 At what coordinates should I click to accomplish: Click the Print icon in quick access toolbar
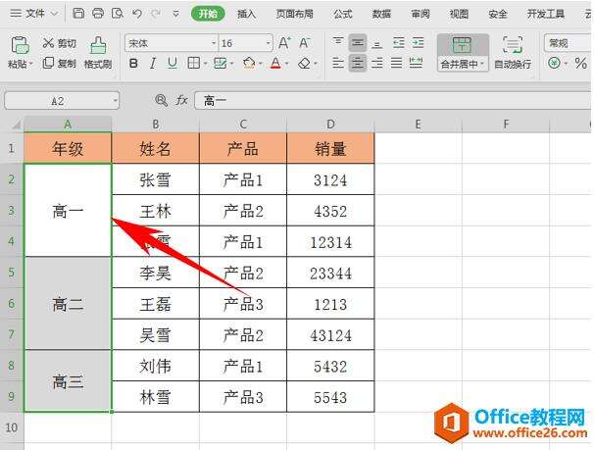tap(98, 14)
